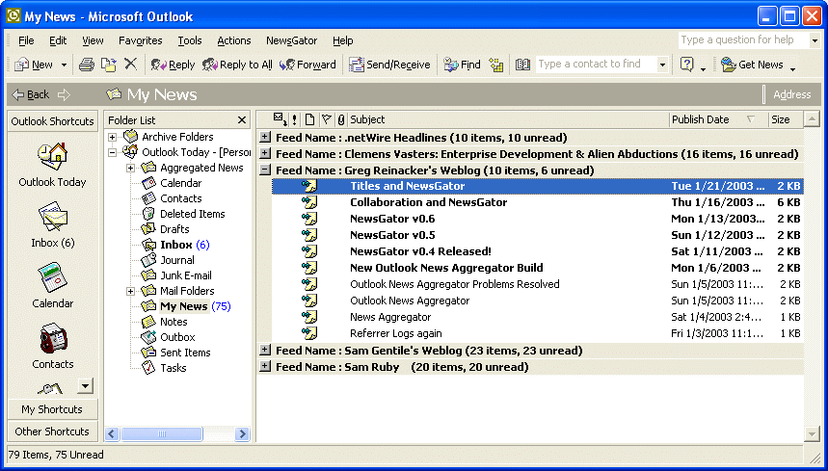Sort by the Publish Date column header
The width and height of the screenshot is (828, 471).
point(719,119)
